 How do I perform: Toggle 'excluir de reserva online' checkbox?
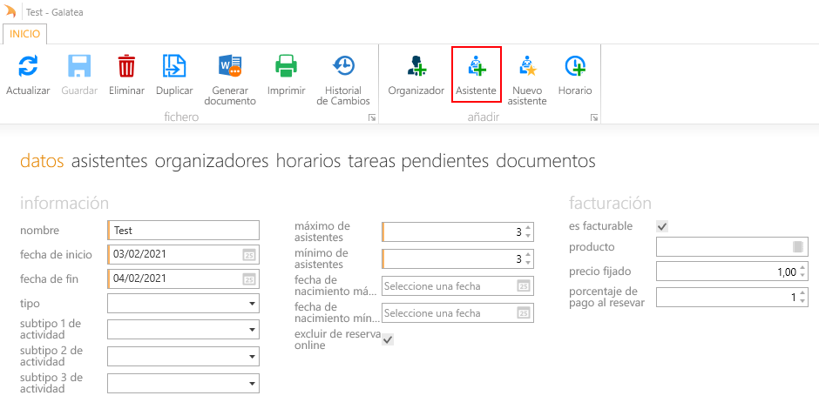tap(388, 339)
